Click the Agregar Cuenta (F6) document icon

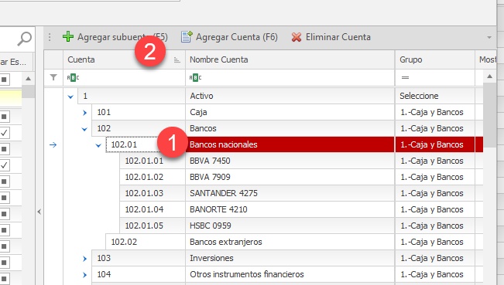click(187, 37)
